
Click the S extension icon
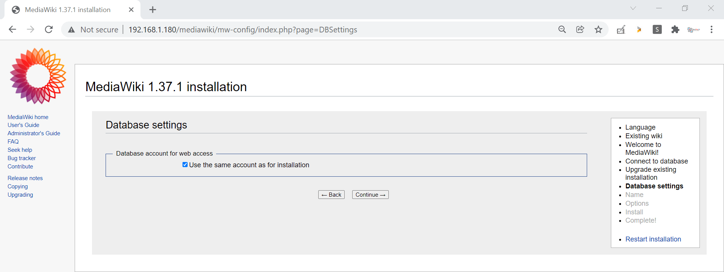click(x=657, y=29)
